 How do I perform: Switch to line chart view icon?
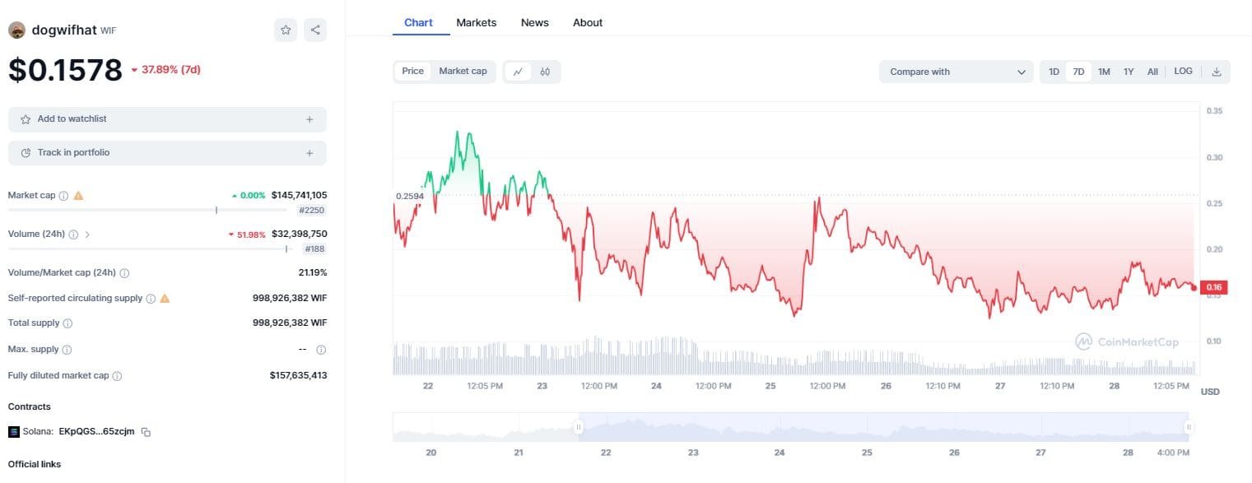click(518, 72)
